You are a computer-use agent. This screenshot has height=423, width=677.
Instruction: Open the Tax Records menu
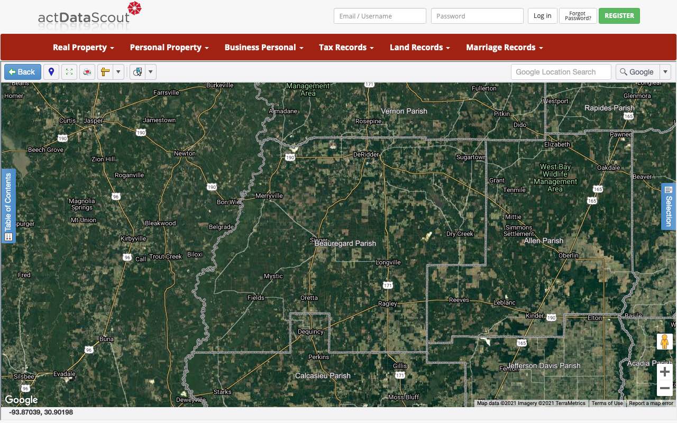[346, 47]
